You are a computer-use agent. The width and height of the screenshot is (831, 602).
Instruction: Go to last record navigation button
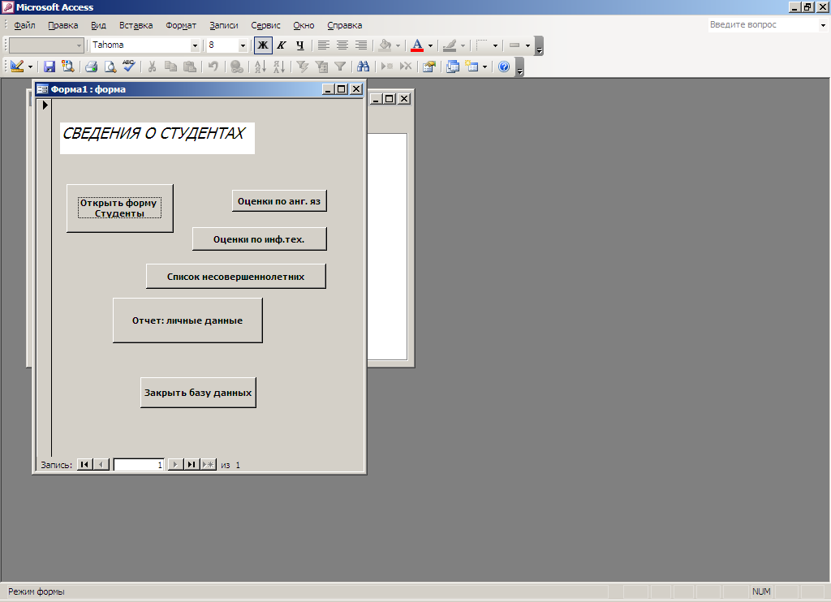click(x=192, y=465)
